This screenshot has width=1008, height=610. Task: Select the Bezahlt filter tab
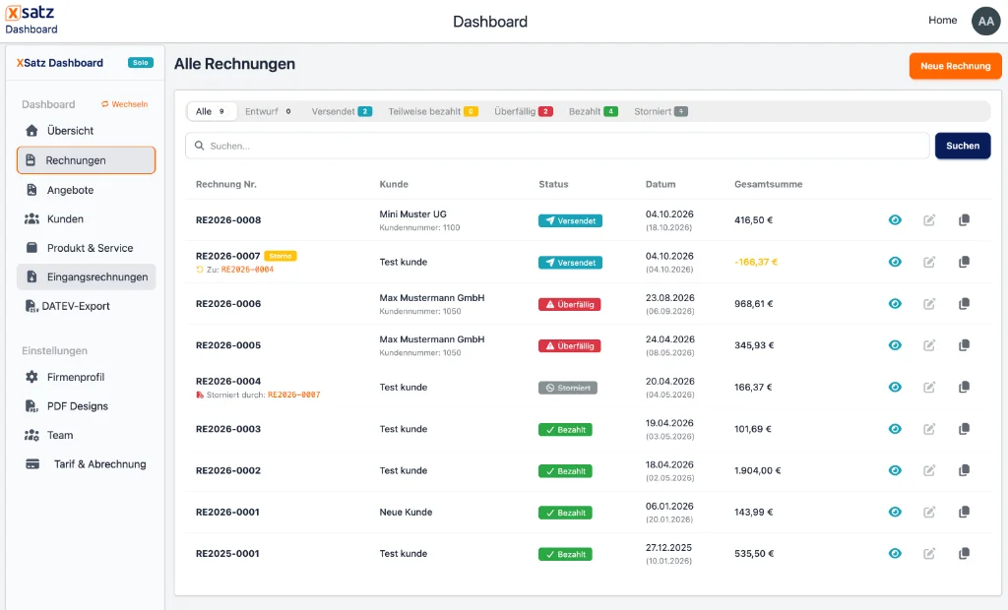[x=593, y=111]
